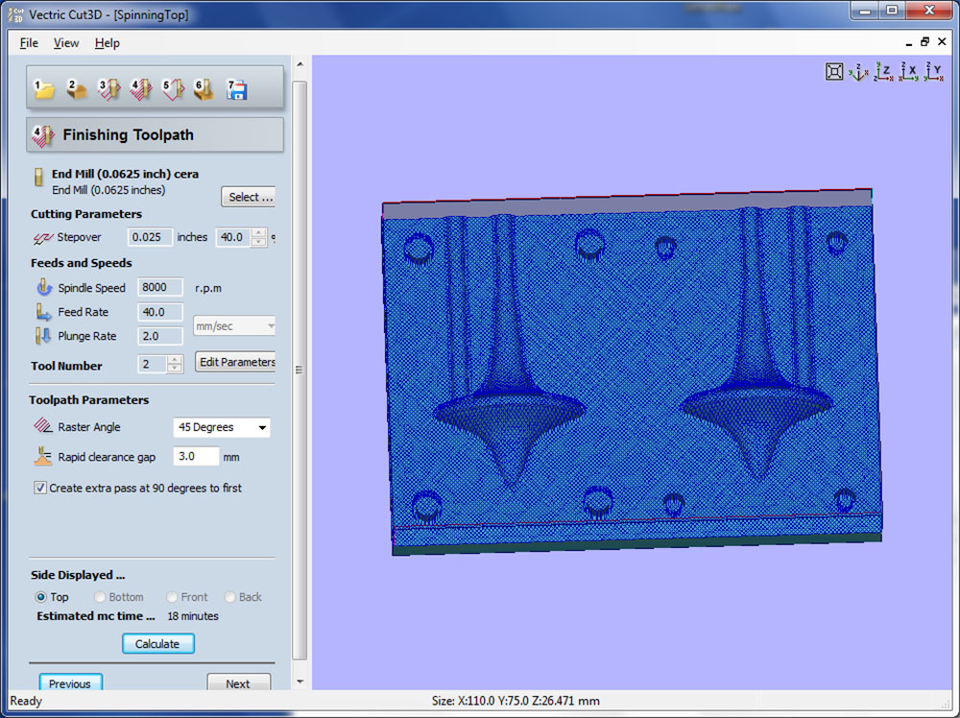Click the End Mill tool icon
Image resolution: width=960 pixels, height=718 pixels.
tap(38, 177)
